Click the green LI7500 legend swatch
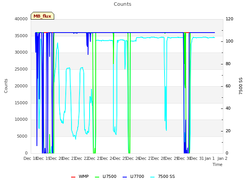This screenshot has width=246, height=184. [x=97, y=177]
